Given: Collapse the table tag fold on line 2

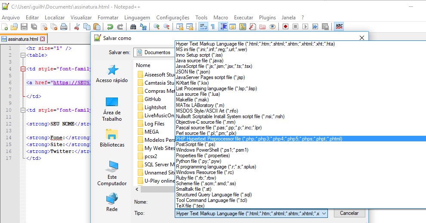Looking at the screenshot, I should pos(23,55).
